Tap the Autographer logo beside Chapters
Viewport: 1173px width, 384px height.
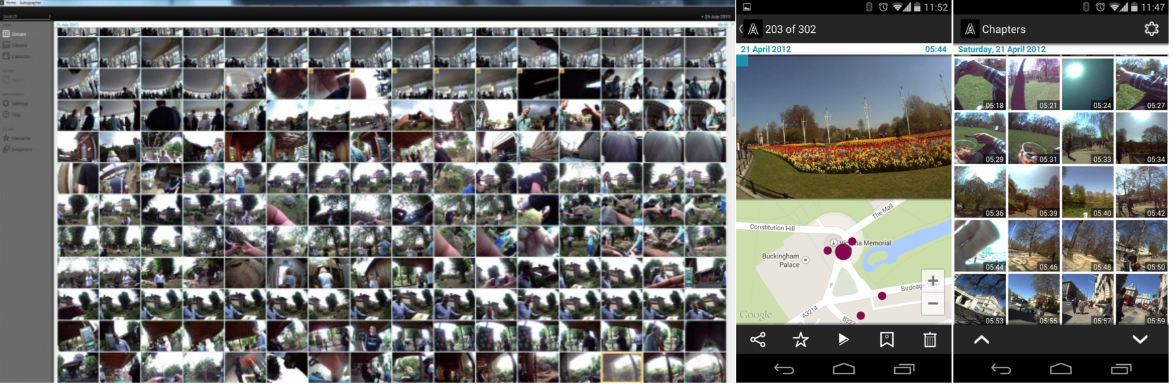(x=969, y=29)
